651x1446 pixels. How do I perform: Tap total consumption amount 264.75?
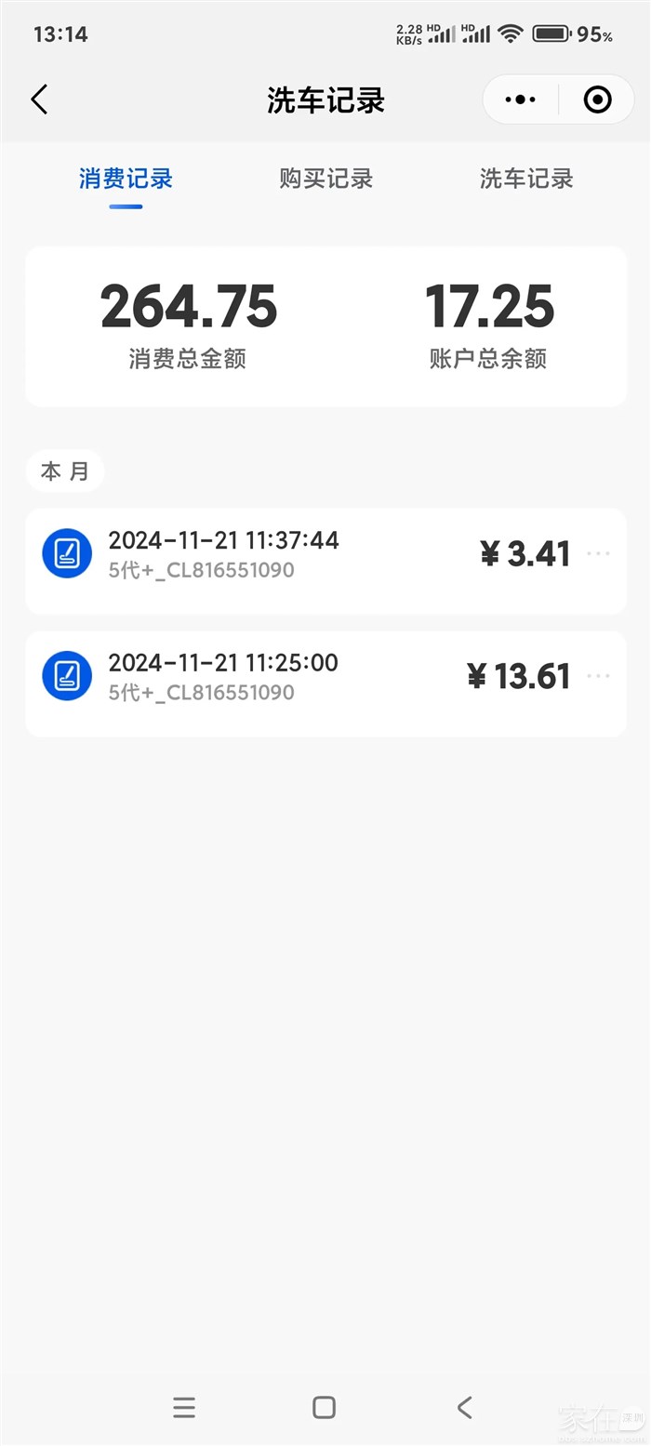click(188, 308)
